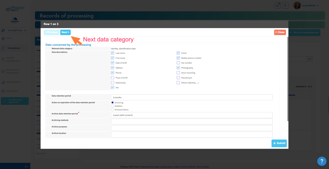
Task: Click the Organizations icon in sidebar
Action: pyautogui.click(x=3, y=82)
